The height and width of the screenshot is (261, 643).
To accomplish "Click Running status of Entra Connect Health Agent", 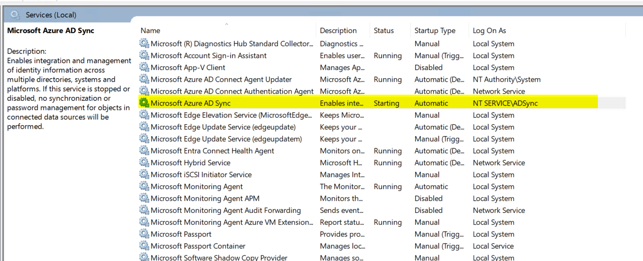I will pyautogui.click(x=388, y=151).
